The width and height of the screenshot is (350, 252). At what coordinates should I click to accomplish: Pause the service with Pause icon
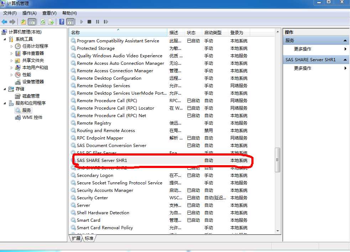pyautogui.click(x=98, y=22)
